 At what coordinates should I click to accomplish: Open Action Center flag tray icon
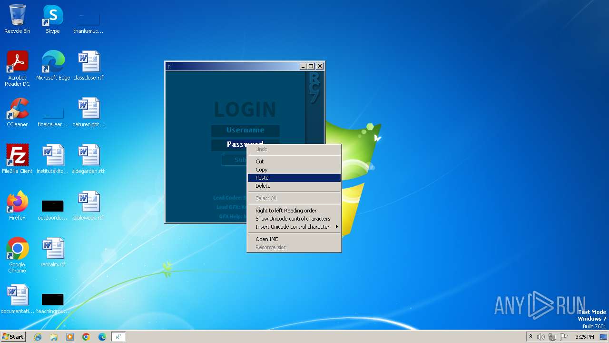coord(564,337)
